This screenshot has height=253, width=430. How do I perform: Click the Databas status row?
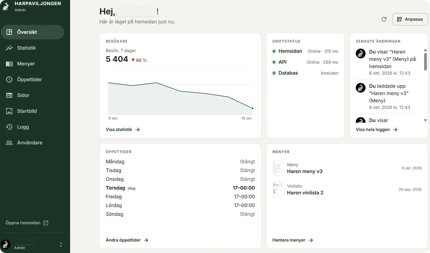[x=305, y=73]
